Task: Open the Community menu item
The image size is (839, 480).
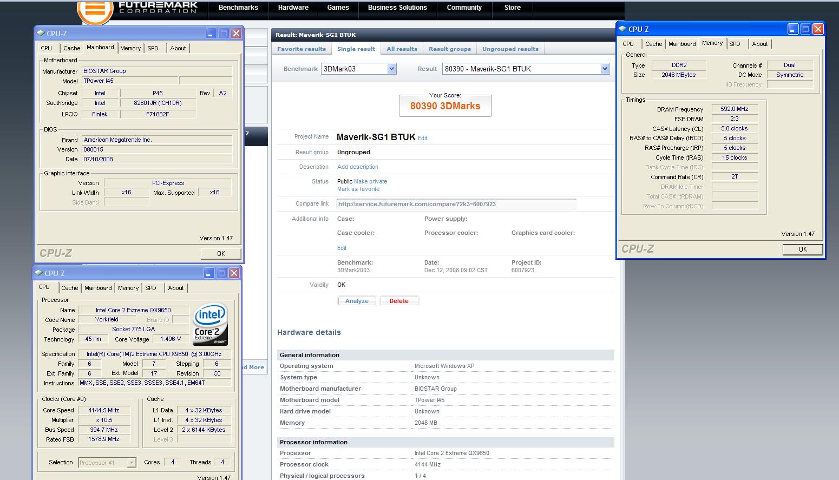Action: click(464, 8)
